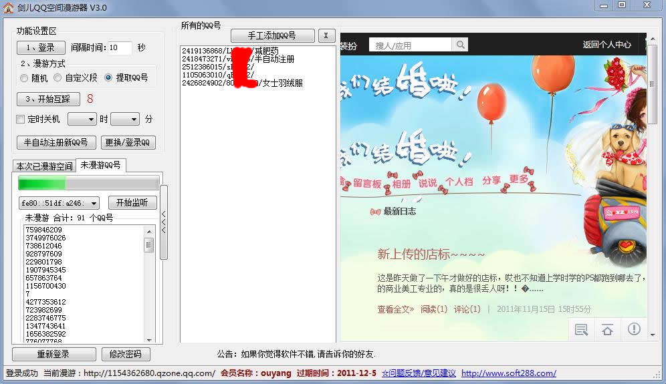
Task: Enable the 定时关机 checkbox
Action: coord(20,120)
